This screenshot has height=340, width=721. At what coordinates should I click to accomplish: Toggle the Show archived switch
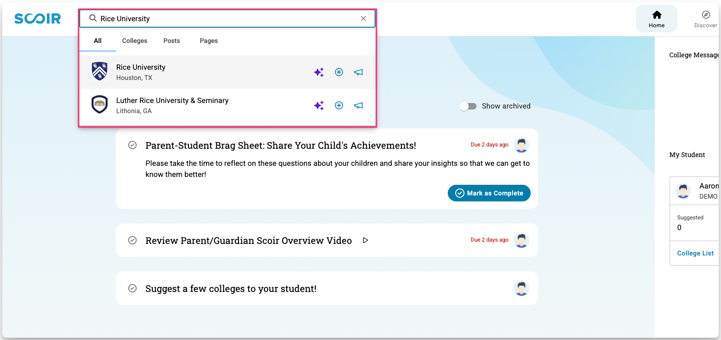[x=468, y=106]
